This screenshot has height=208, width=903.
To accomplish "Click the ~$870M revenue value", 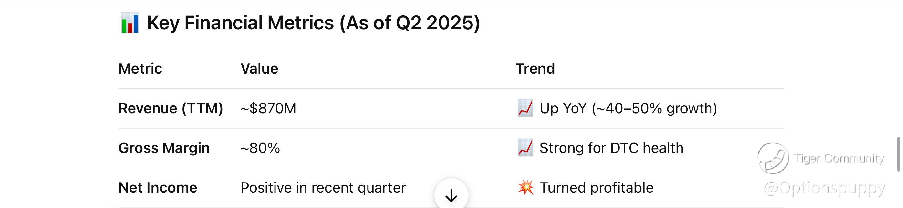I will point(268,108).
